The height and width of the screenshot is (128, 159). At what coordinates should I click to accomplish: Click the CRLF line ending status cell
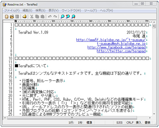130,123
